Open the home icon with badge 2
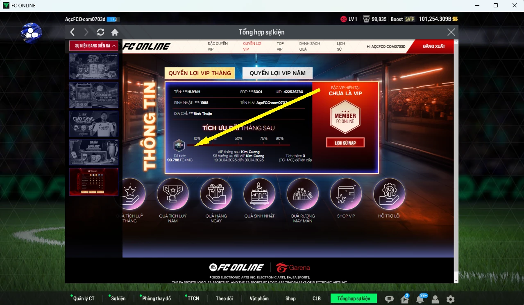Viewport: 524px width, 305px height. (404, 299)
